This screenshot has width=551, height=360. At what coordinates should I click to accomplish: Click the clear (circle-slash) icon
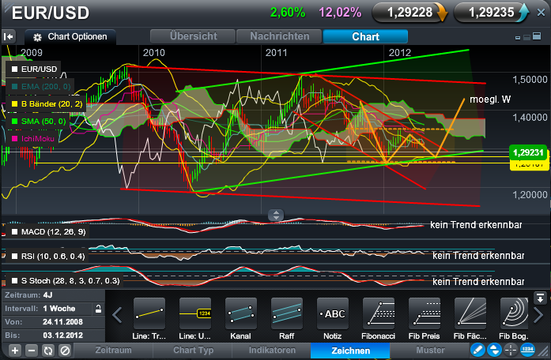65,351
